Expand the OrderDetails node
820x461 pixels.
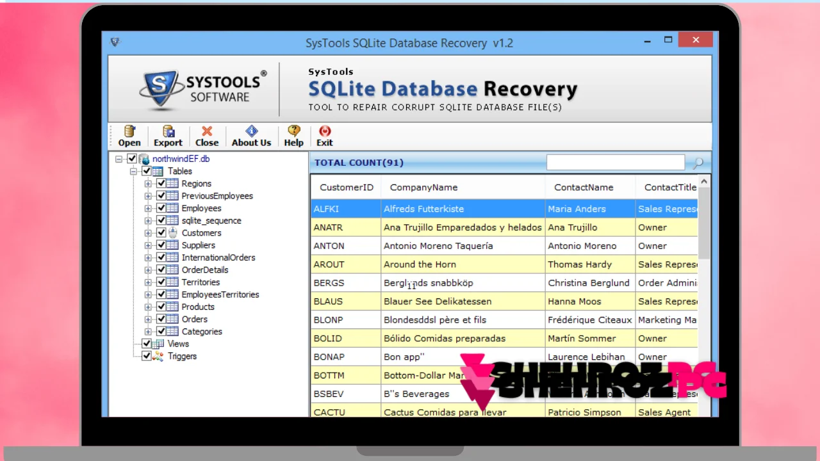click(x=148, y=270)
